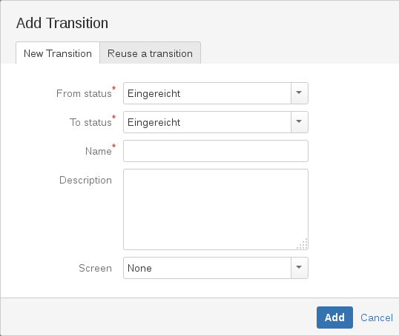Click the Description box resize handle
This screenshot has width=399, height=336.
pyautogui.click(x=303, y=243)
